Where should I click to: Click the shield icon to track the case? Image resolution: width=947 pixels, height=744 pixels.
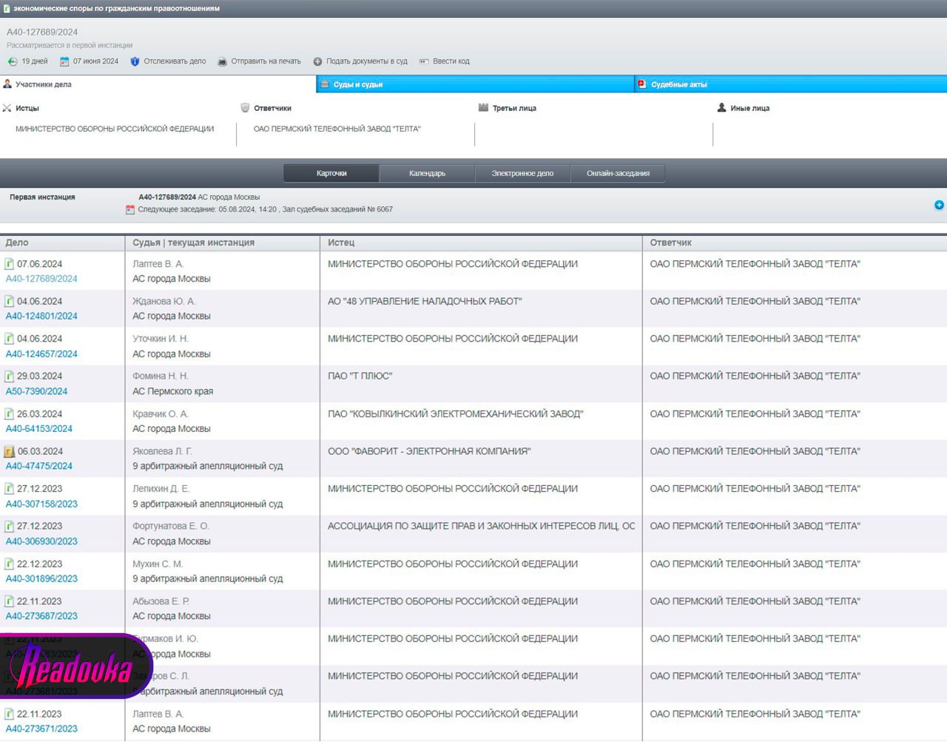pos(135,61)
